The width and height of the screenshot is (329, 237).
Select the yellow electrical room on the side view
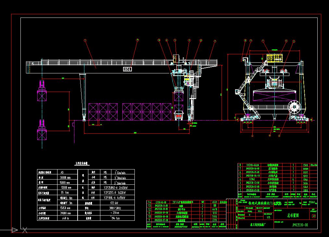click(x=274, y=58)
